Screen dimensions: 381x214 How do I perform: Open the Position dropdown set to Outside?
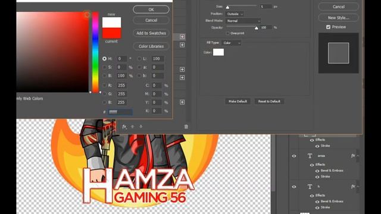coord(235,14)
